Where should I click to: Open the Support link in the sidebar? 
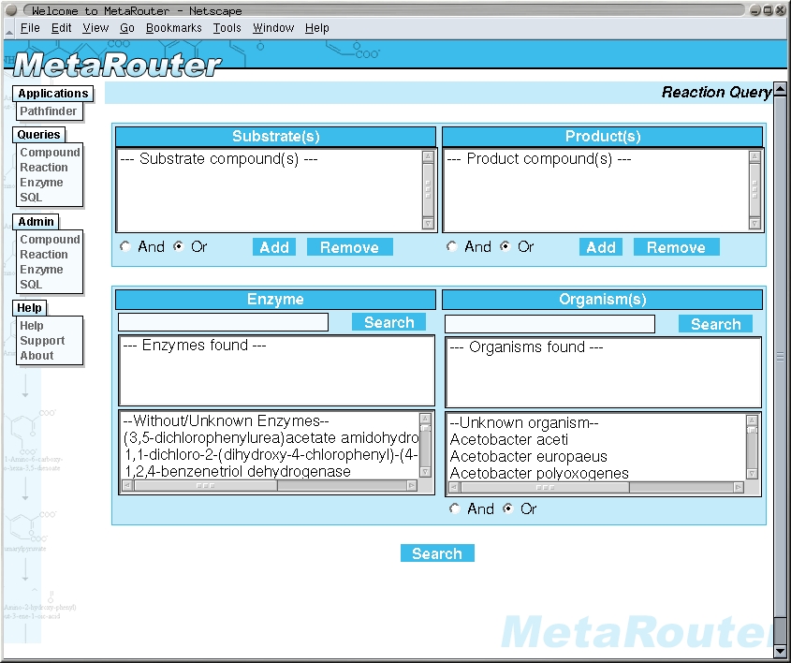pos(42,341)
